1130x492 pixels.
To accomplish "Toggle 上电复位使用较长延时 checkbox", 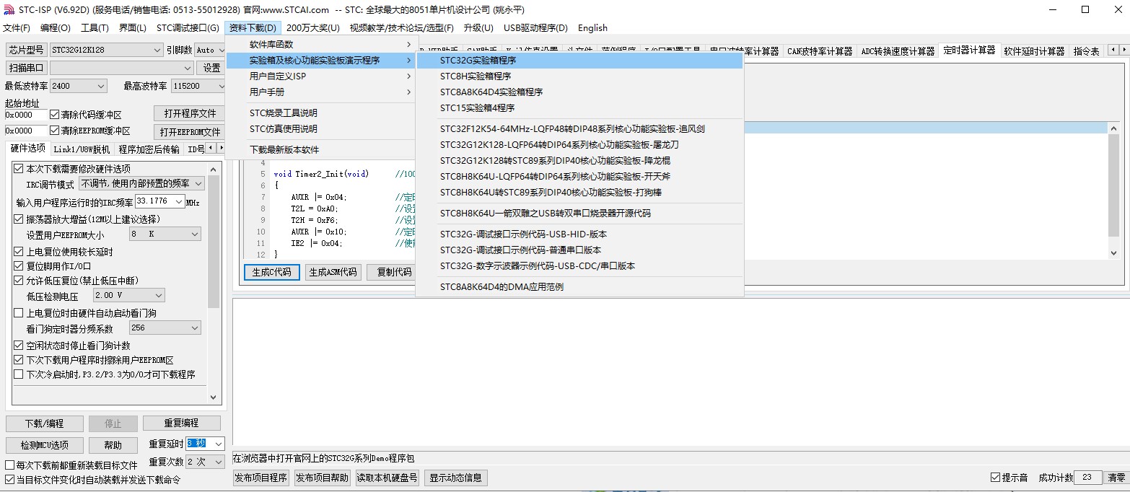I will pos(19,252).
